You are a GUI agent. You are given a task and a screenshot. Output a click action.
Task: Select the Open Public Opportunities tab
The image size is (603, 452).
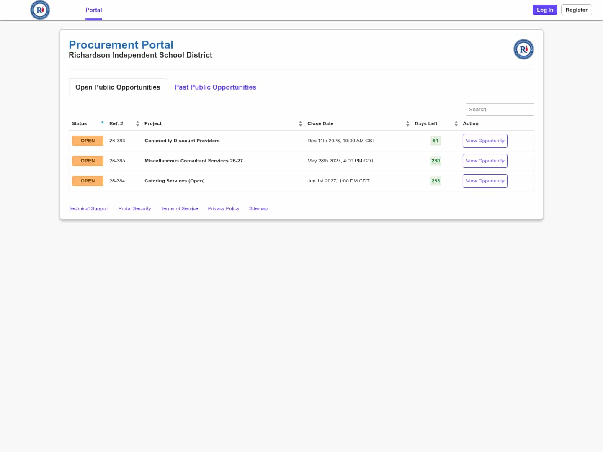tap(118, 87)
